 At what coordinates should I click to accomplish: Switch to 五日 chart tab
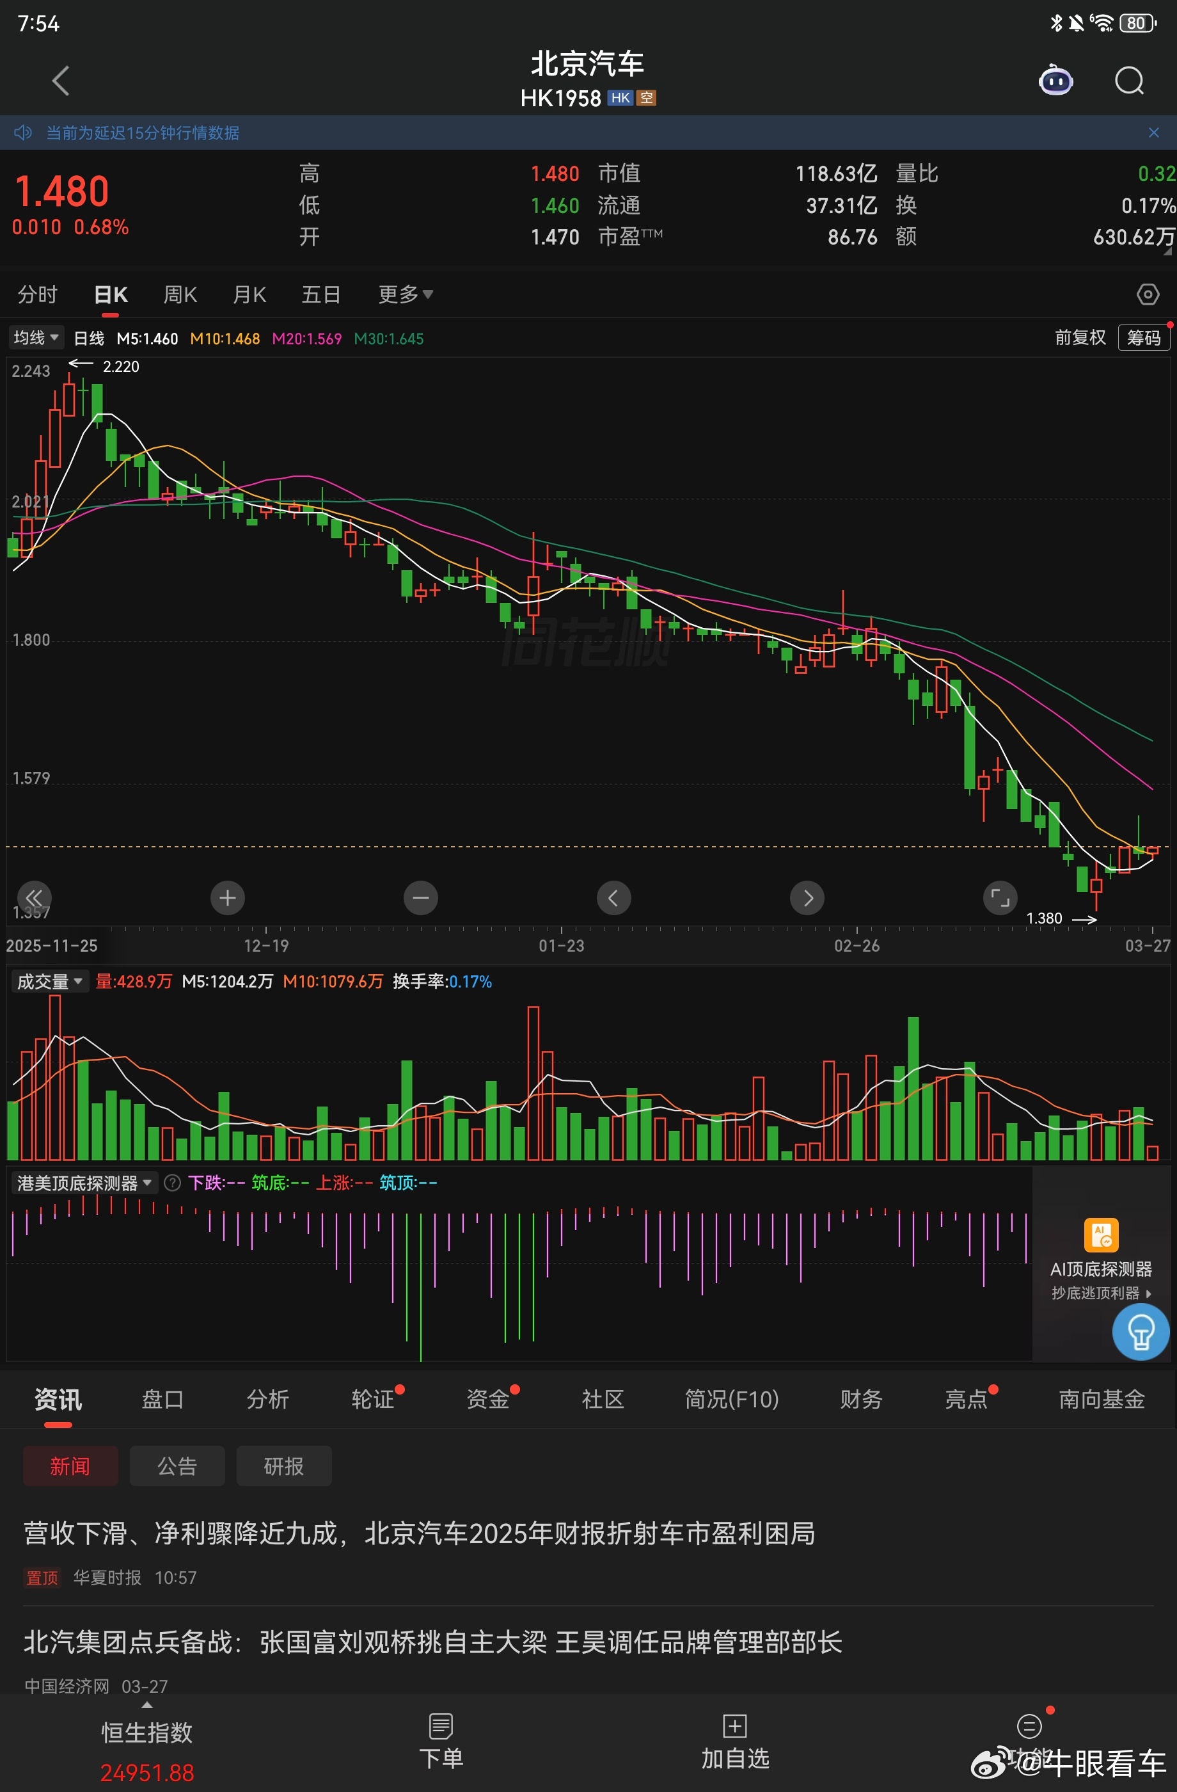tap(321, 294)
